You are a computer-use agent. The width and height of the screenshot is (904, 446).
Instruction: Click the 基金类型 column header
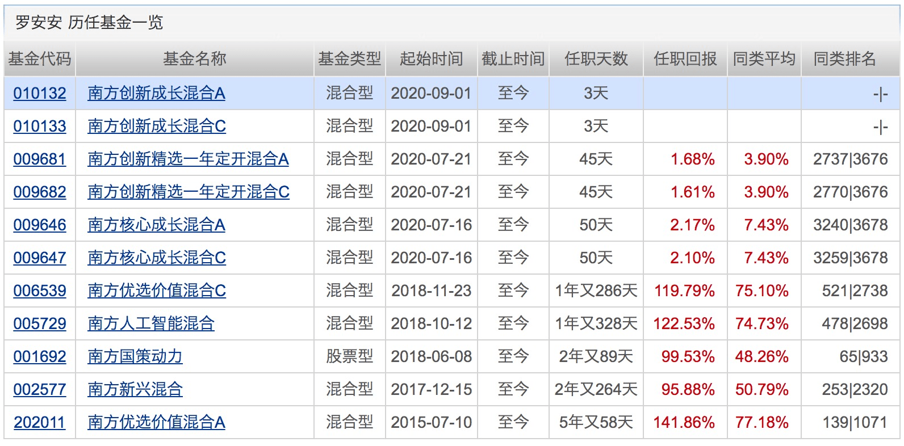[350, 58]
